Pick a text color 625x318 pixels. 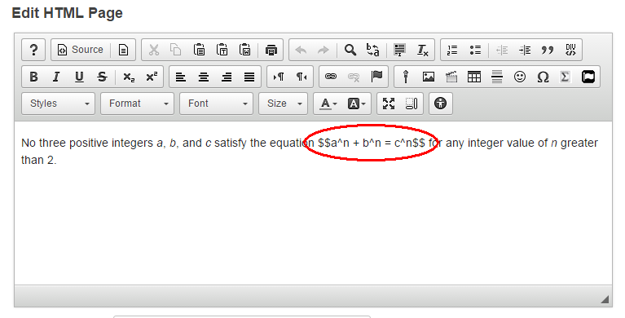click(328, 104)
